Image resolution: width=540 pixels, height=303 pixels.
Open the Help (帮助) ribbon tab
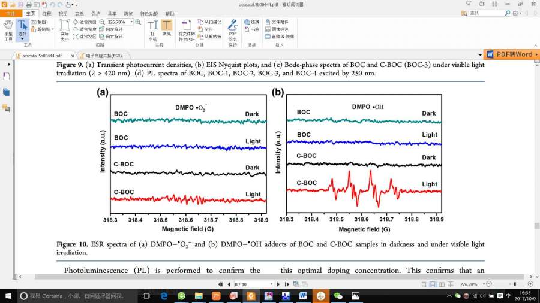[x=169, y=14]
